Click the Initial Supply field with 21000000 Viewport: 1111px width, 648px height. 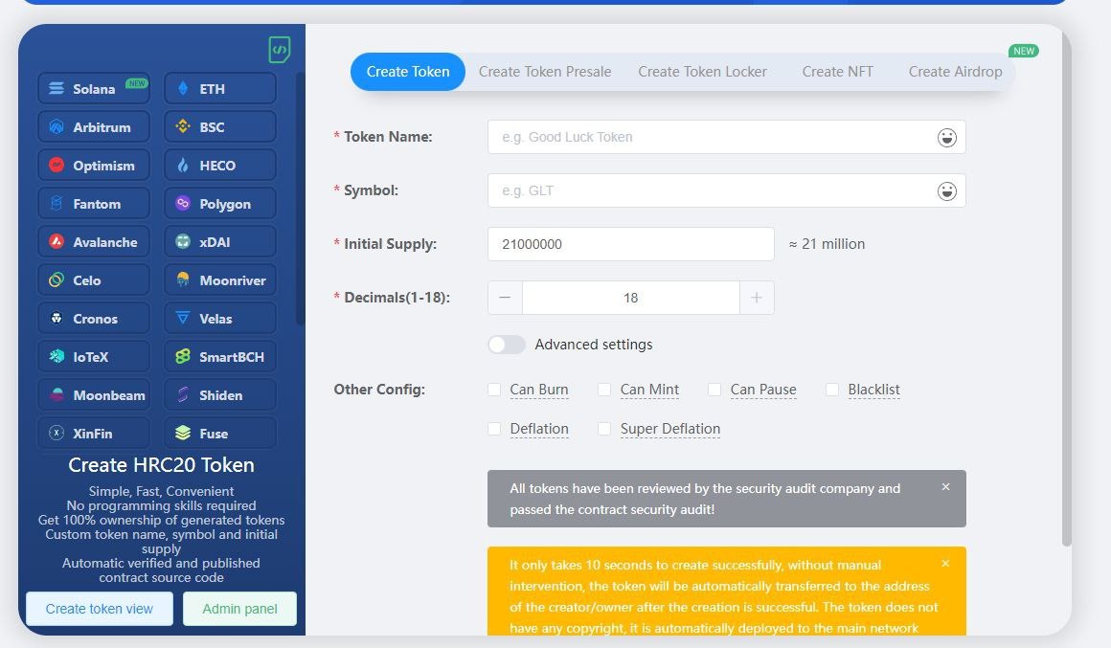630,244
